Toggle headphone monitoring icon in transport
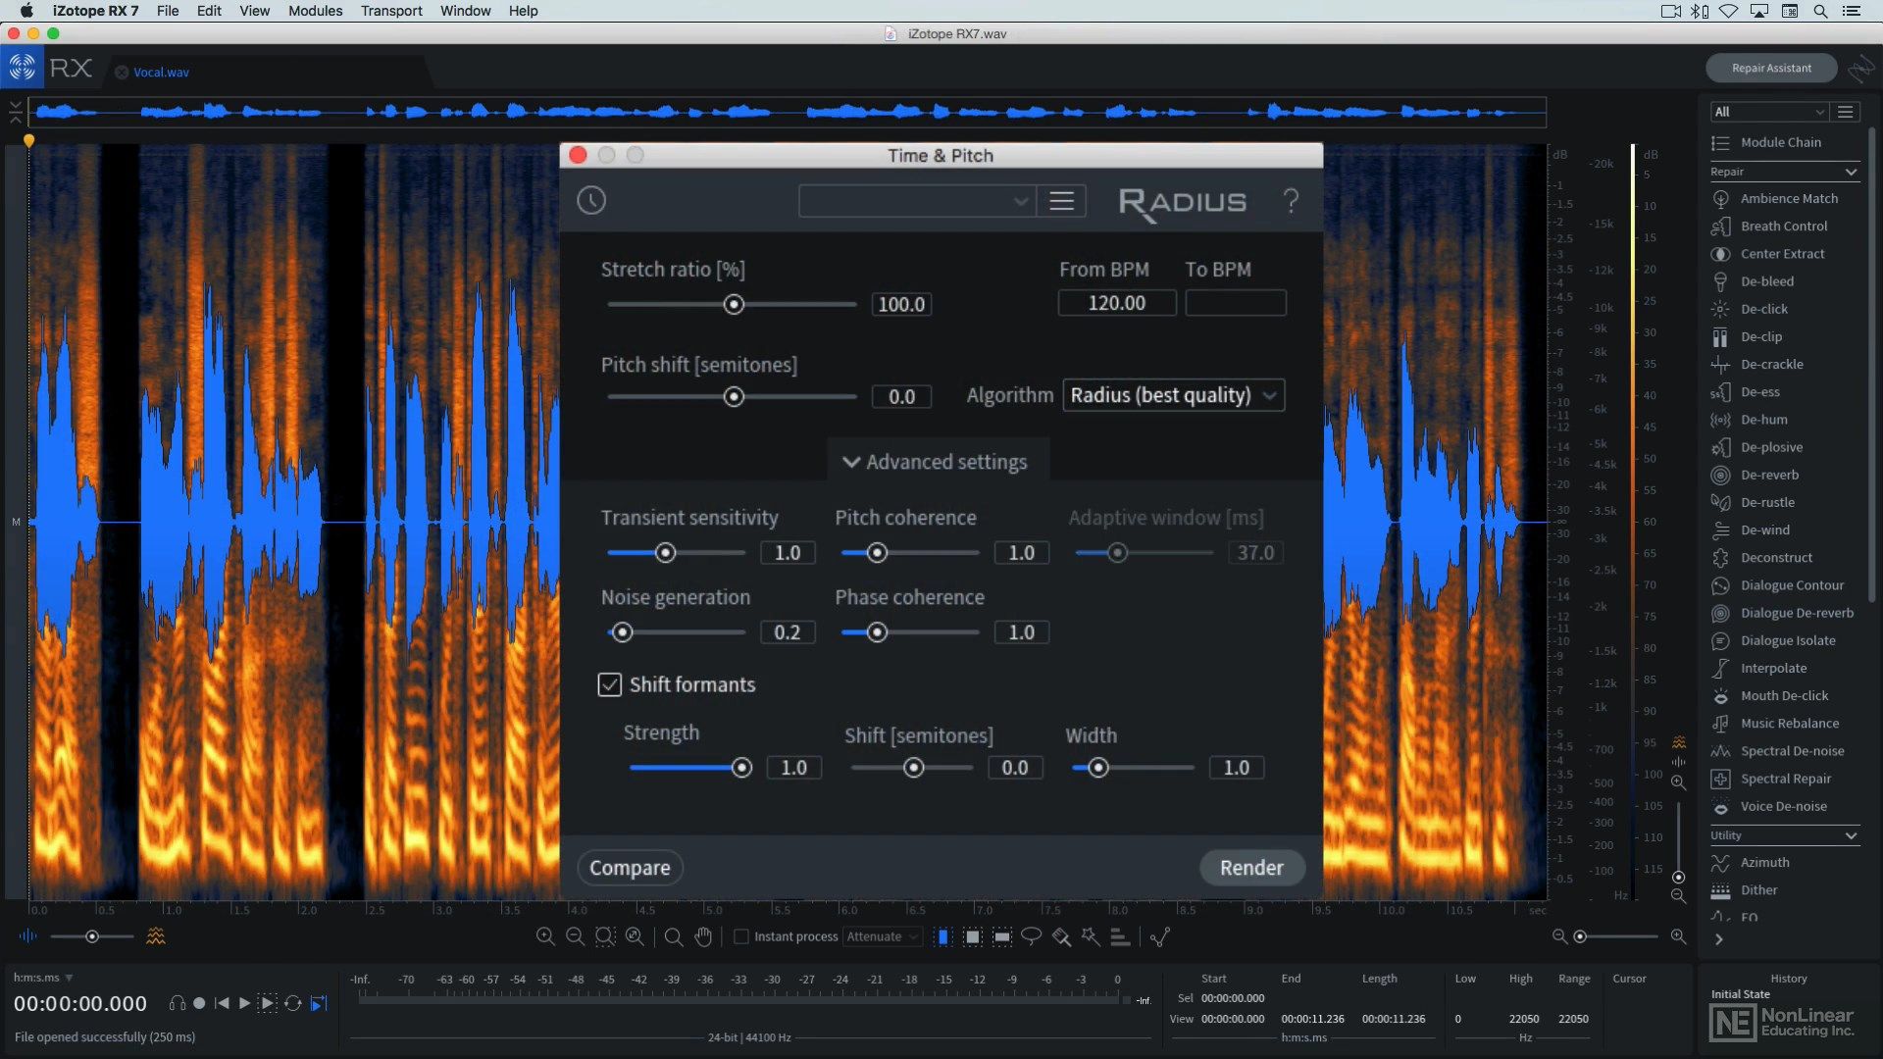This screenshot has height=1059, width=1883. [177, 1003]
